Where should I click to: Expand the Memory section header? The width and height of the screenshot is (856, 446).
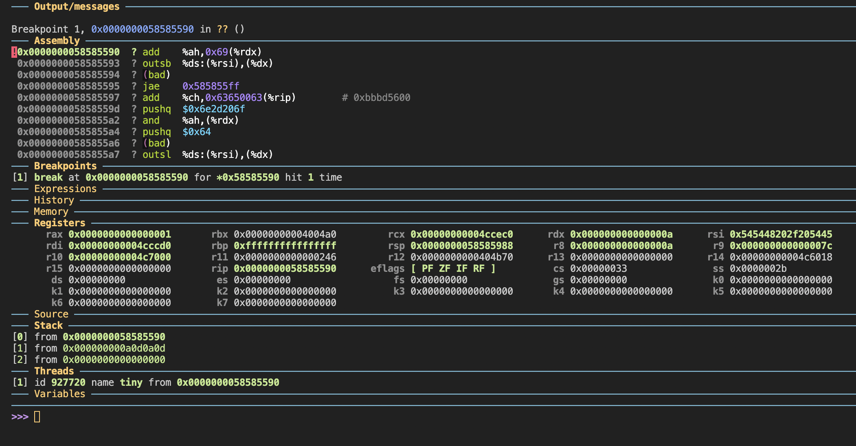51,212
